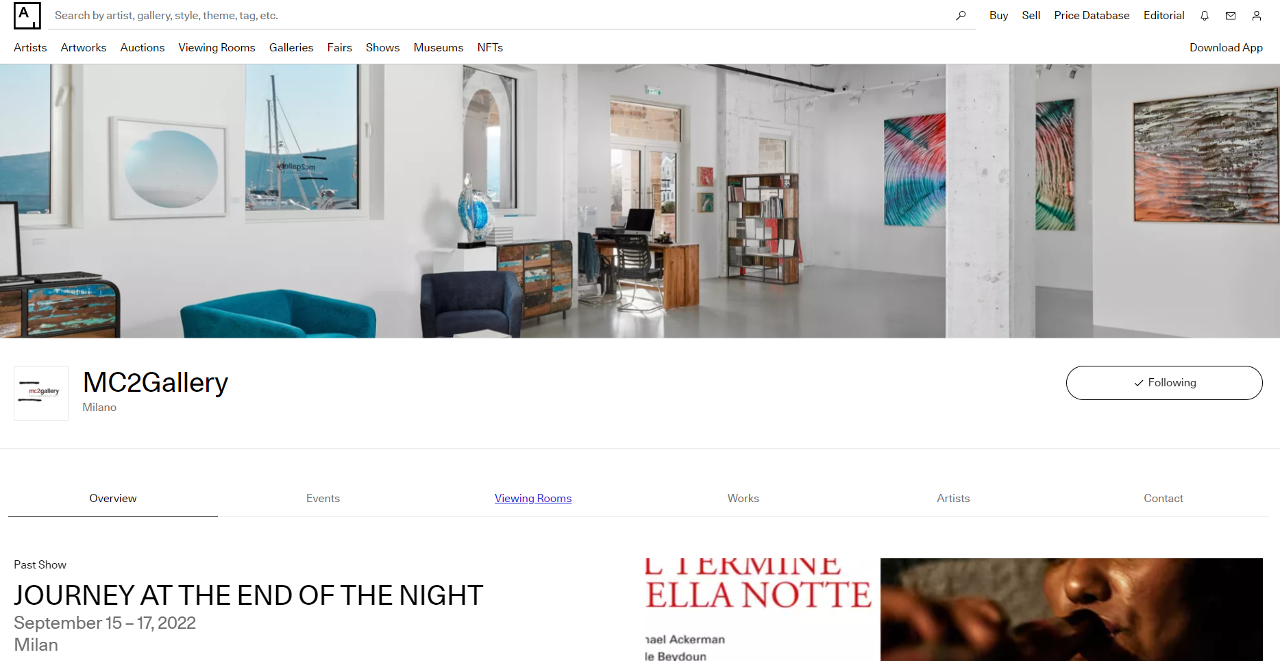Click the search magnifier icon

point(961,15)
